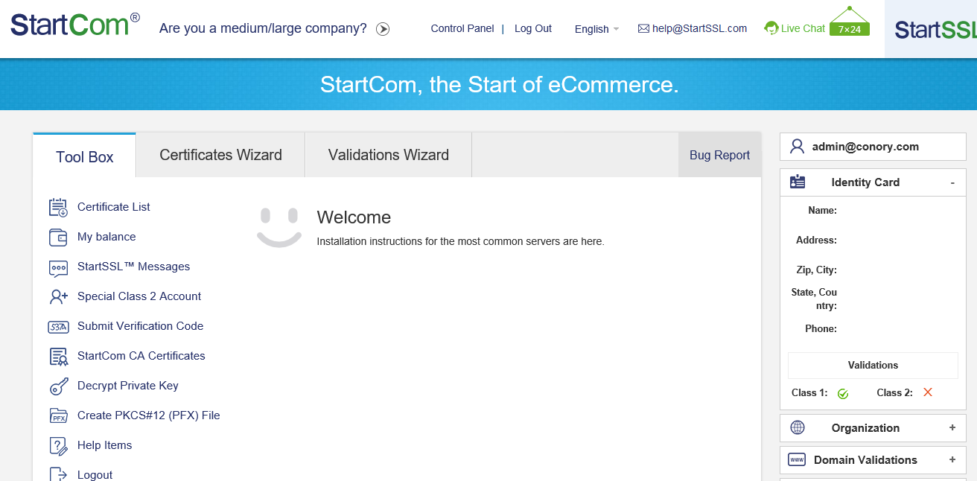Click the Special Class 2 Account icon

click(x=58, y=296)
